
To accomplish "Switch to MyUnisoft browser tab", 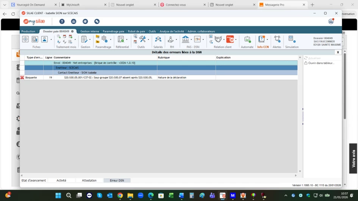I will click(x=84, y=5).
